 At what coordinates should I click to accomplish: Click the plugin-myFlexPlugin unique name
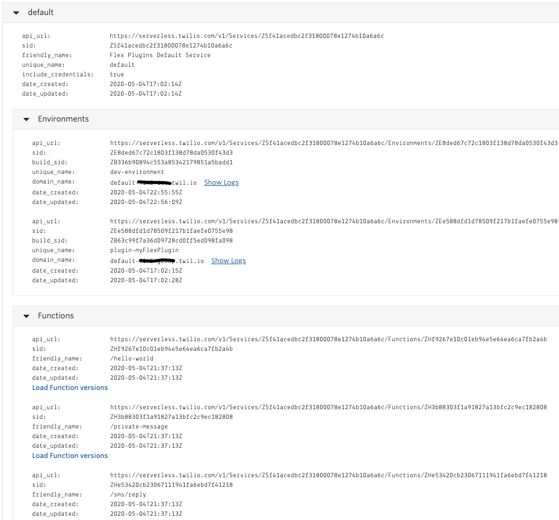tap(144, 250)
